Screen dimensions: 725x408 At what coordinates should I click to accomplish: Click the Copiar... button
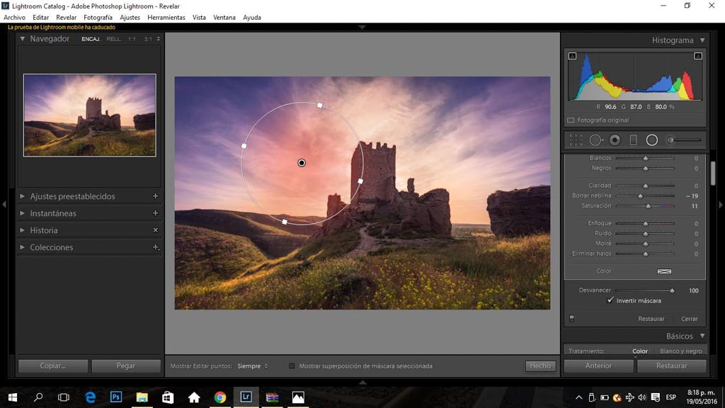pyautogui.click(x=53, y=366)
